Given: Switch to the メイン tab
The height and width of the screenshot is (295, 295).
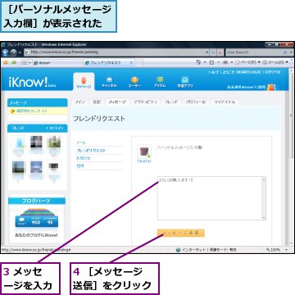Looking at the screenshot, I should [80, 102].
